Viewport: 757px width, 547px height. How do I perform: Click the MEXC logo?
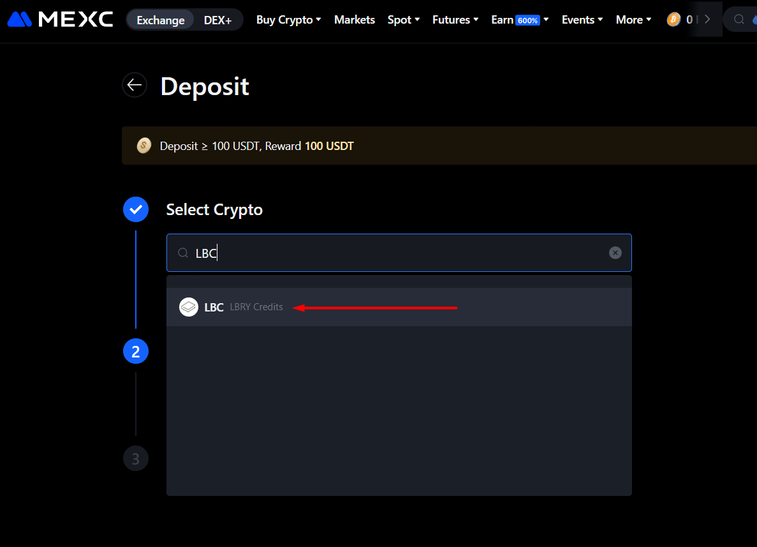point(61,19)
